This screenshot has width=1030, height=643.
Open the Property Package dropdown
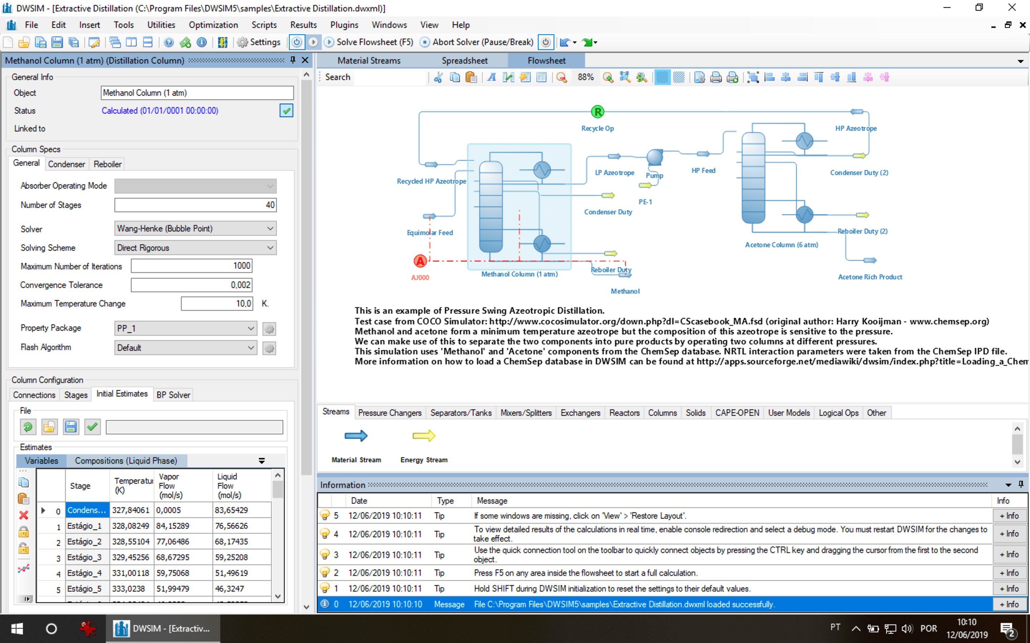pos(251,328)
